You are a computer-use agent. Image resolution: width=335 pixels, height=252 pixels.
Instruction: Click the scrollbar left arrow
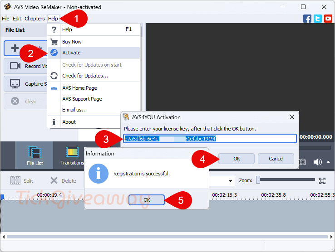click(x=4, y=237)
